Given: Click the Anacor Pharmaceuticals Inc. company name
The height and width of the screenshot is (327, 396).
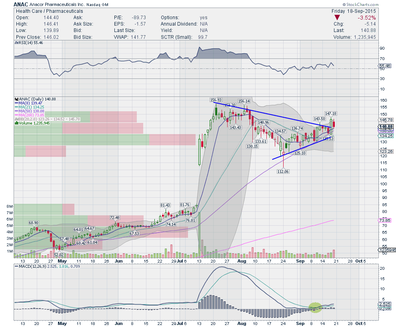Looking at the screenshot, I should pos(57,4).
